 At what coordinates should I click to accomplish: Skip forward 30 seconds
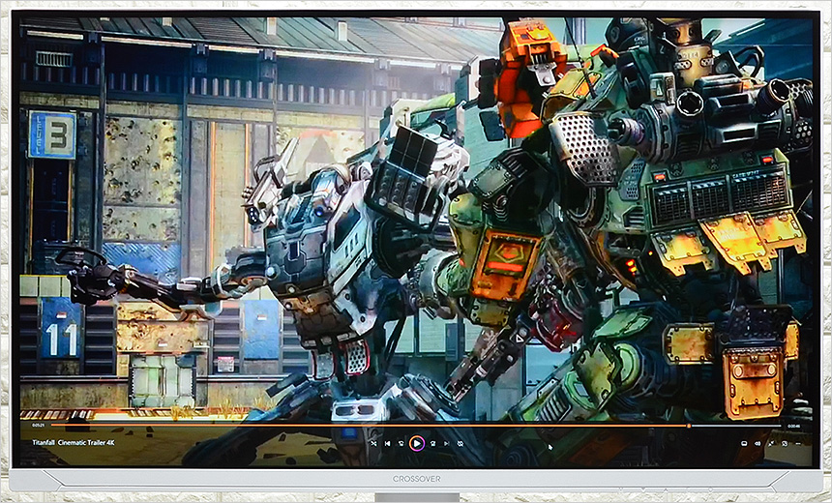click(432, 443)
